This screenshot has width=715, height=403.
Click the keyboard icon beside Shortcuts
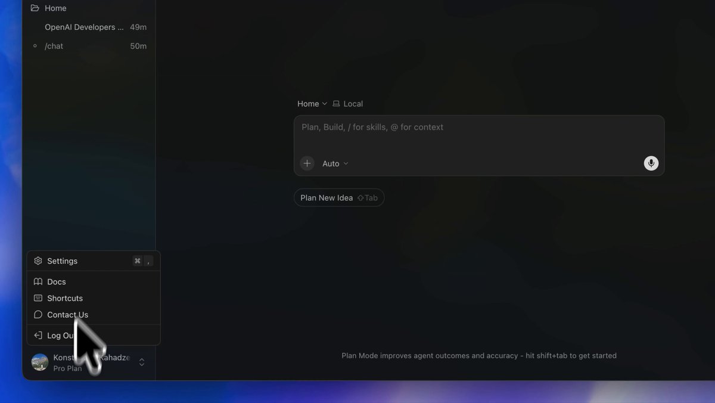click(x=38, y=298)
